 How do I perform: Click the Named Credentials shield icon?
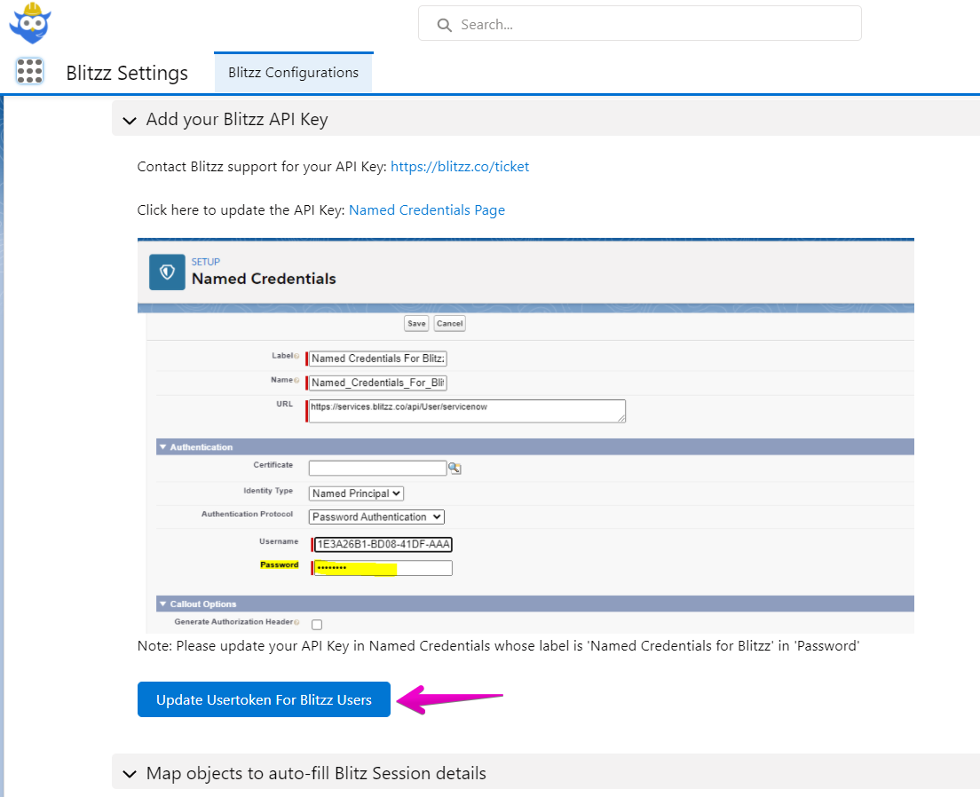click(167, 272)
